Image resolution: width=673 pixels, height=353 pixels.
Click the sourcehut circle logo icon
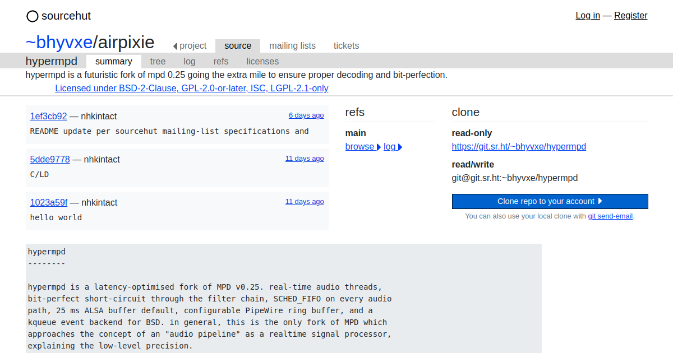pyautogui.click(x=33, y=16)
